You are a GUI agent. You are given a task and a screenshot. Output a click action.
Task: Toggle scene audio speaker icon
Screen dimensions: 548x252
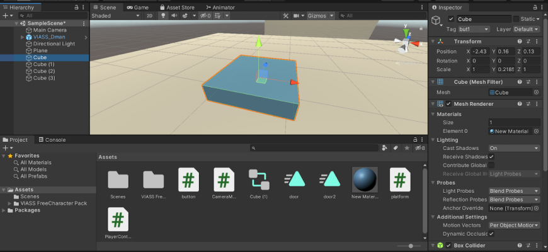pyautogui.click(x=174, y=16)
